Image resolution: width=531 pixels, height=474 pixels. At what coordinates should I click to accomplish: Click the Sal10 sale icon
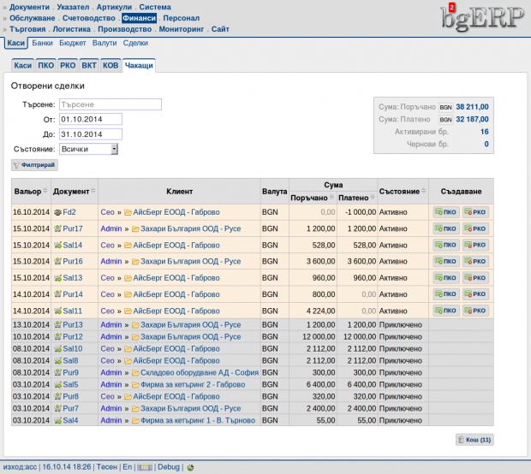(x=57, y=349)
